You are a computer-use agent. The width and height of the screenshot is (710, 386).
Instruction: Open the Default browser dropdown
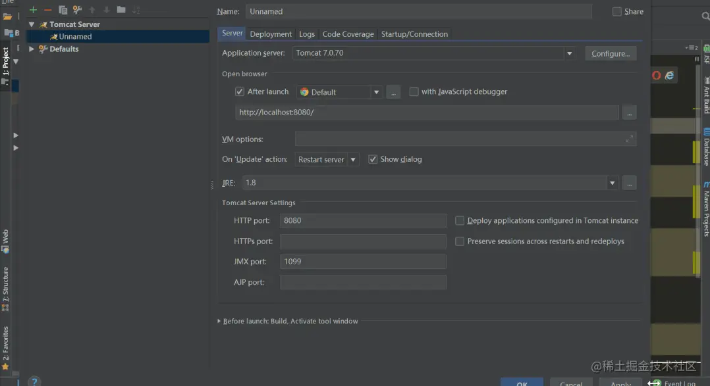tap(376, 92)
